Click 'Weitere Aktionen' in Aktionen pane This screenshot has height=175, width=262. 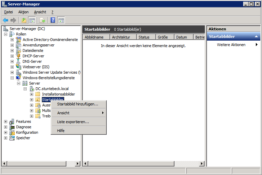pos(231,45)
